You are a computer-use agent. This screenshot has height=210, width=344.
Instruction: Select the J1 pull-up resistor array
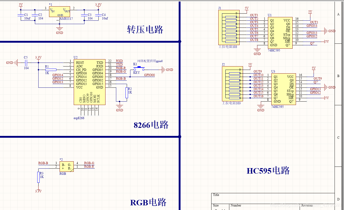pyautogui.click(x=229, y=27)
